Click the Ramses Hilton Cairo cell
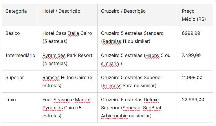Viewport: 216px width, 126px height. [67, 81]
